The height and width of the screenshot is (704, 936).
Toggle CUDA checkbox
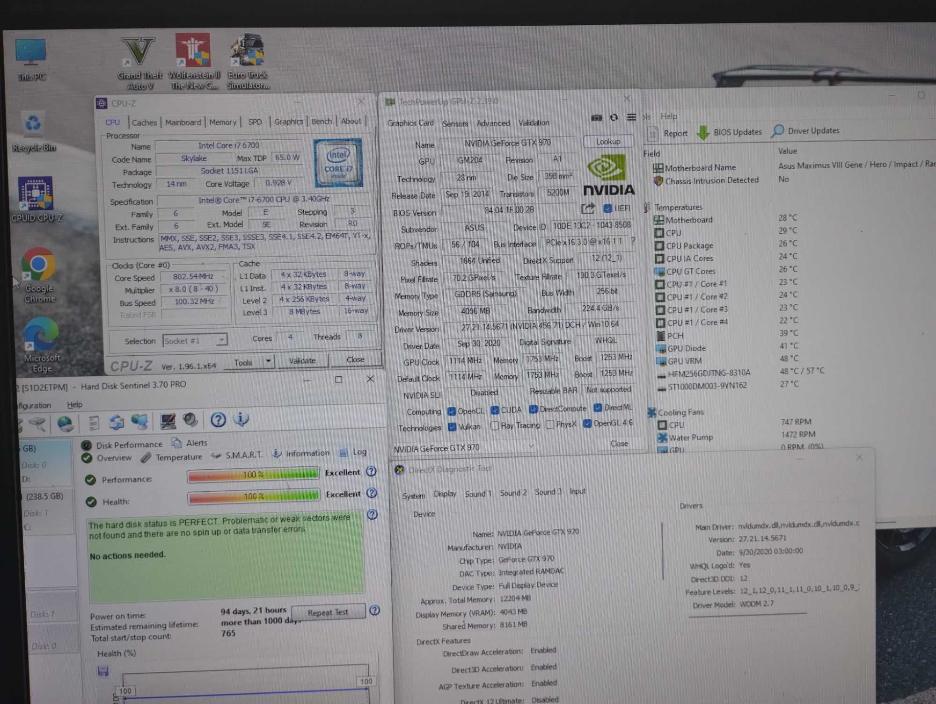(x=495, y=410)
